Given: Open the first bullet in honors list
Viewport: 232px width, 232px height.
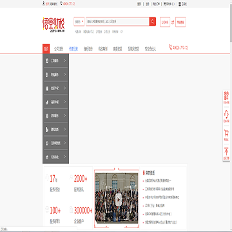Looking at the screenshot, I should coord(158,181).
